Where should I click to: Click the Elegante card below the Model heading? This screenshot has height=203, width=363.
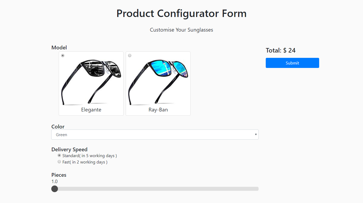[91, 83]
